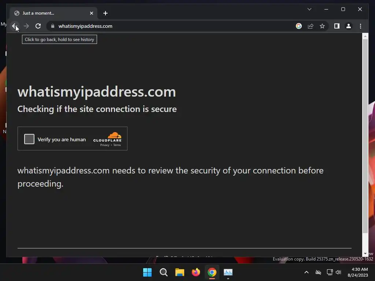Open the Cloudflare Terms link
Image resolution: width=375 pixels, height=281 pixels.
(x=117, y=145)
